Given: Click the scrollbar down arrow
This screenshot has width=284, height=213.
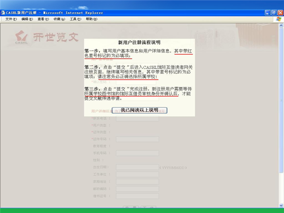Looking at the screenshot, I should tap(281, 205).
